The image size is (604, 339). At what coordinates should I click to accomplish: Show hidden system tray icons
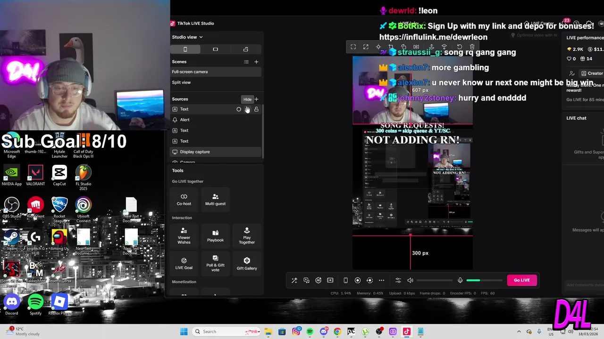(519, 331)
